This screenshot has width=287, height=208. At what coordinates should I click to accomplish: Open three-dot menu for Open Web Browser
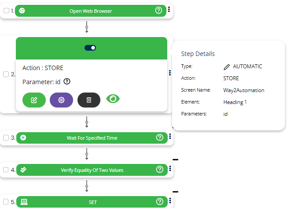point(169,10)
